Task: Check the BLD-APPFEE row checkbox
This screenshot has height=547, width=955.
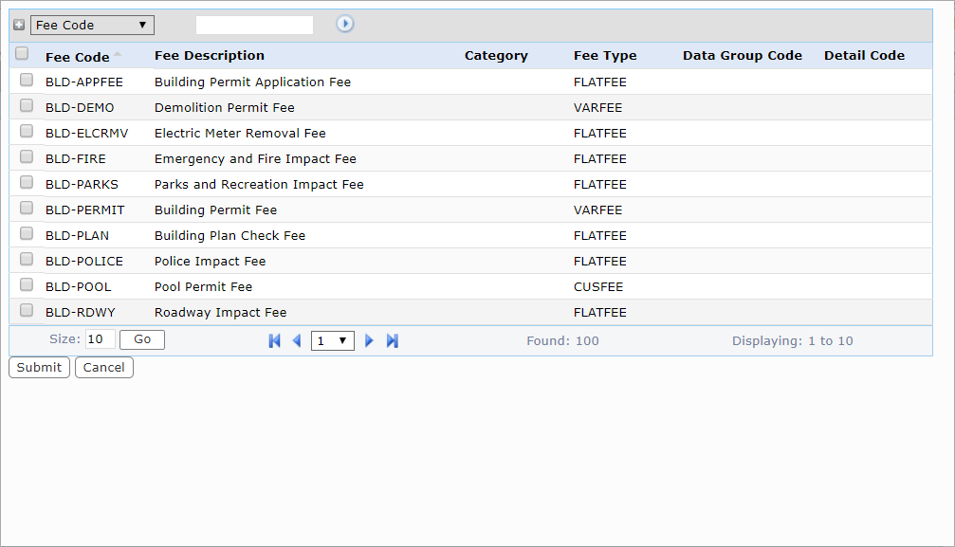Action: coord(27,81)
